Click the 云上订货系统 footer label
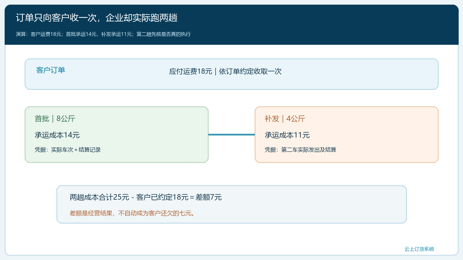Image resolution: width=463 pixels, height=260 pixels. pos(419,249)
